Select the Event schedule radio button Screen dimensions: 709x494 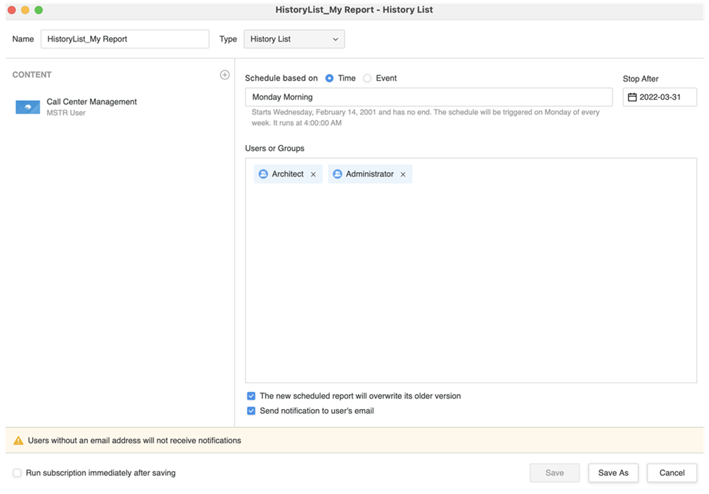click(x=367, y=79)
